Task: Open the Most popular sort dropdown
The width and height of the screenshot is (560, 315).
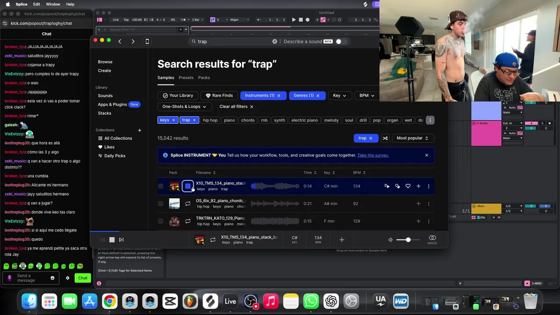Action: 412,138
